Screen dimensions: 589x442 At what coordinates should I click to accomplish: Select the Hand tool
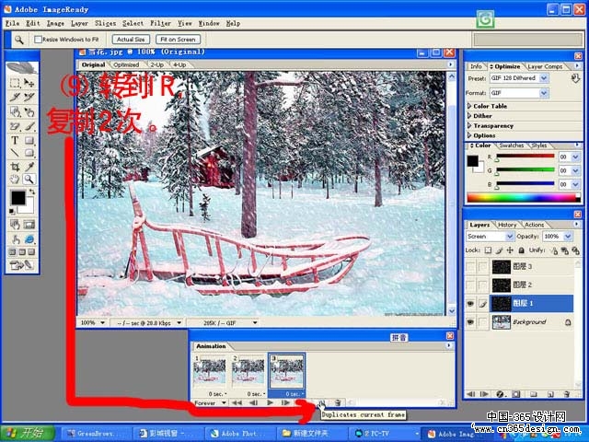pyautogui.click(x=15, y=180)
